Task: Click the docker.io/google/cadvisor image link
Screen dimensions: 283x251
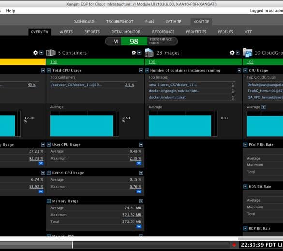Action: (174, 91)
